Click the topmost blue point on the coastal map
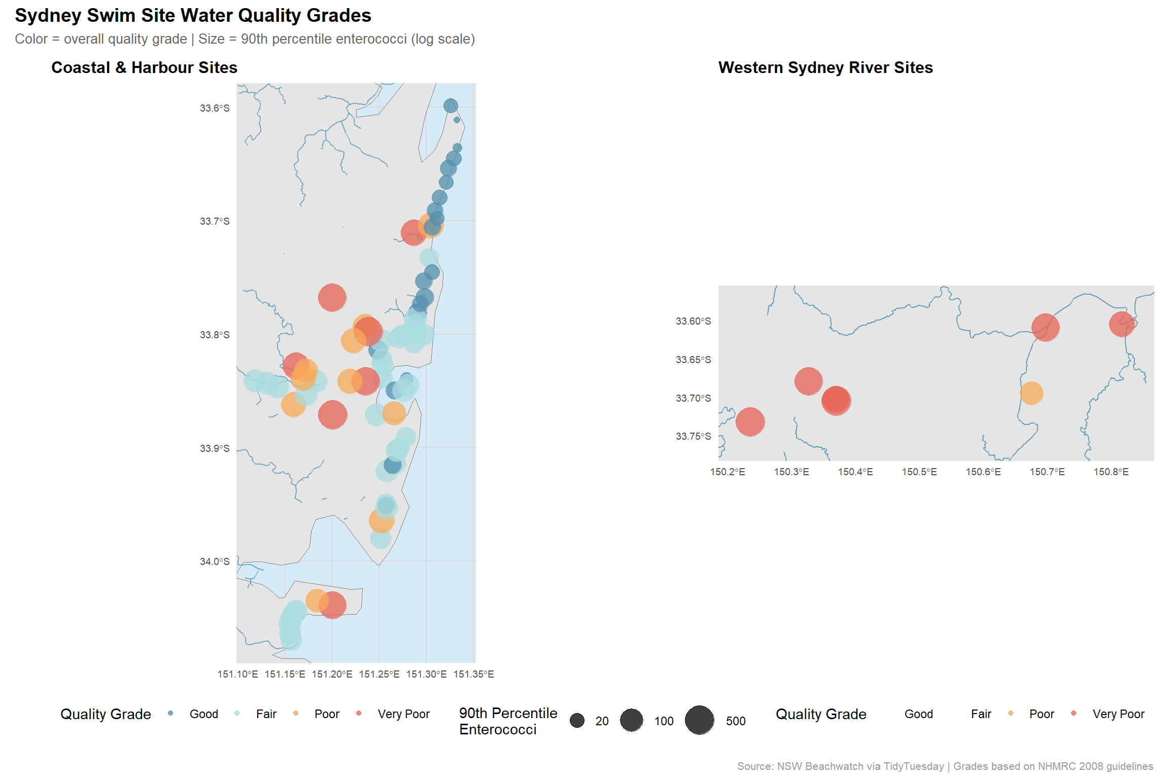 coord(451,105)
